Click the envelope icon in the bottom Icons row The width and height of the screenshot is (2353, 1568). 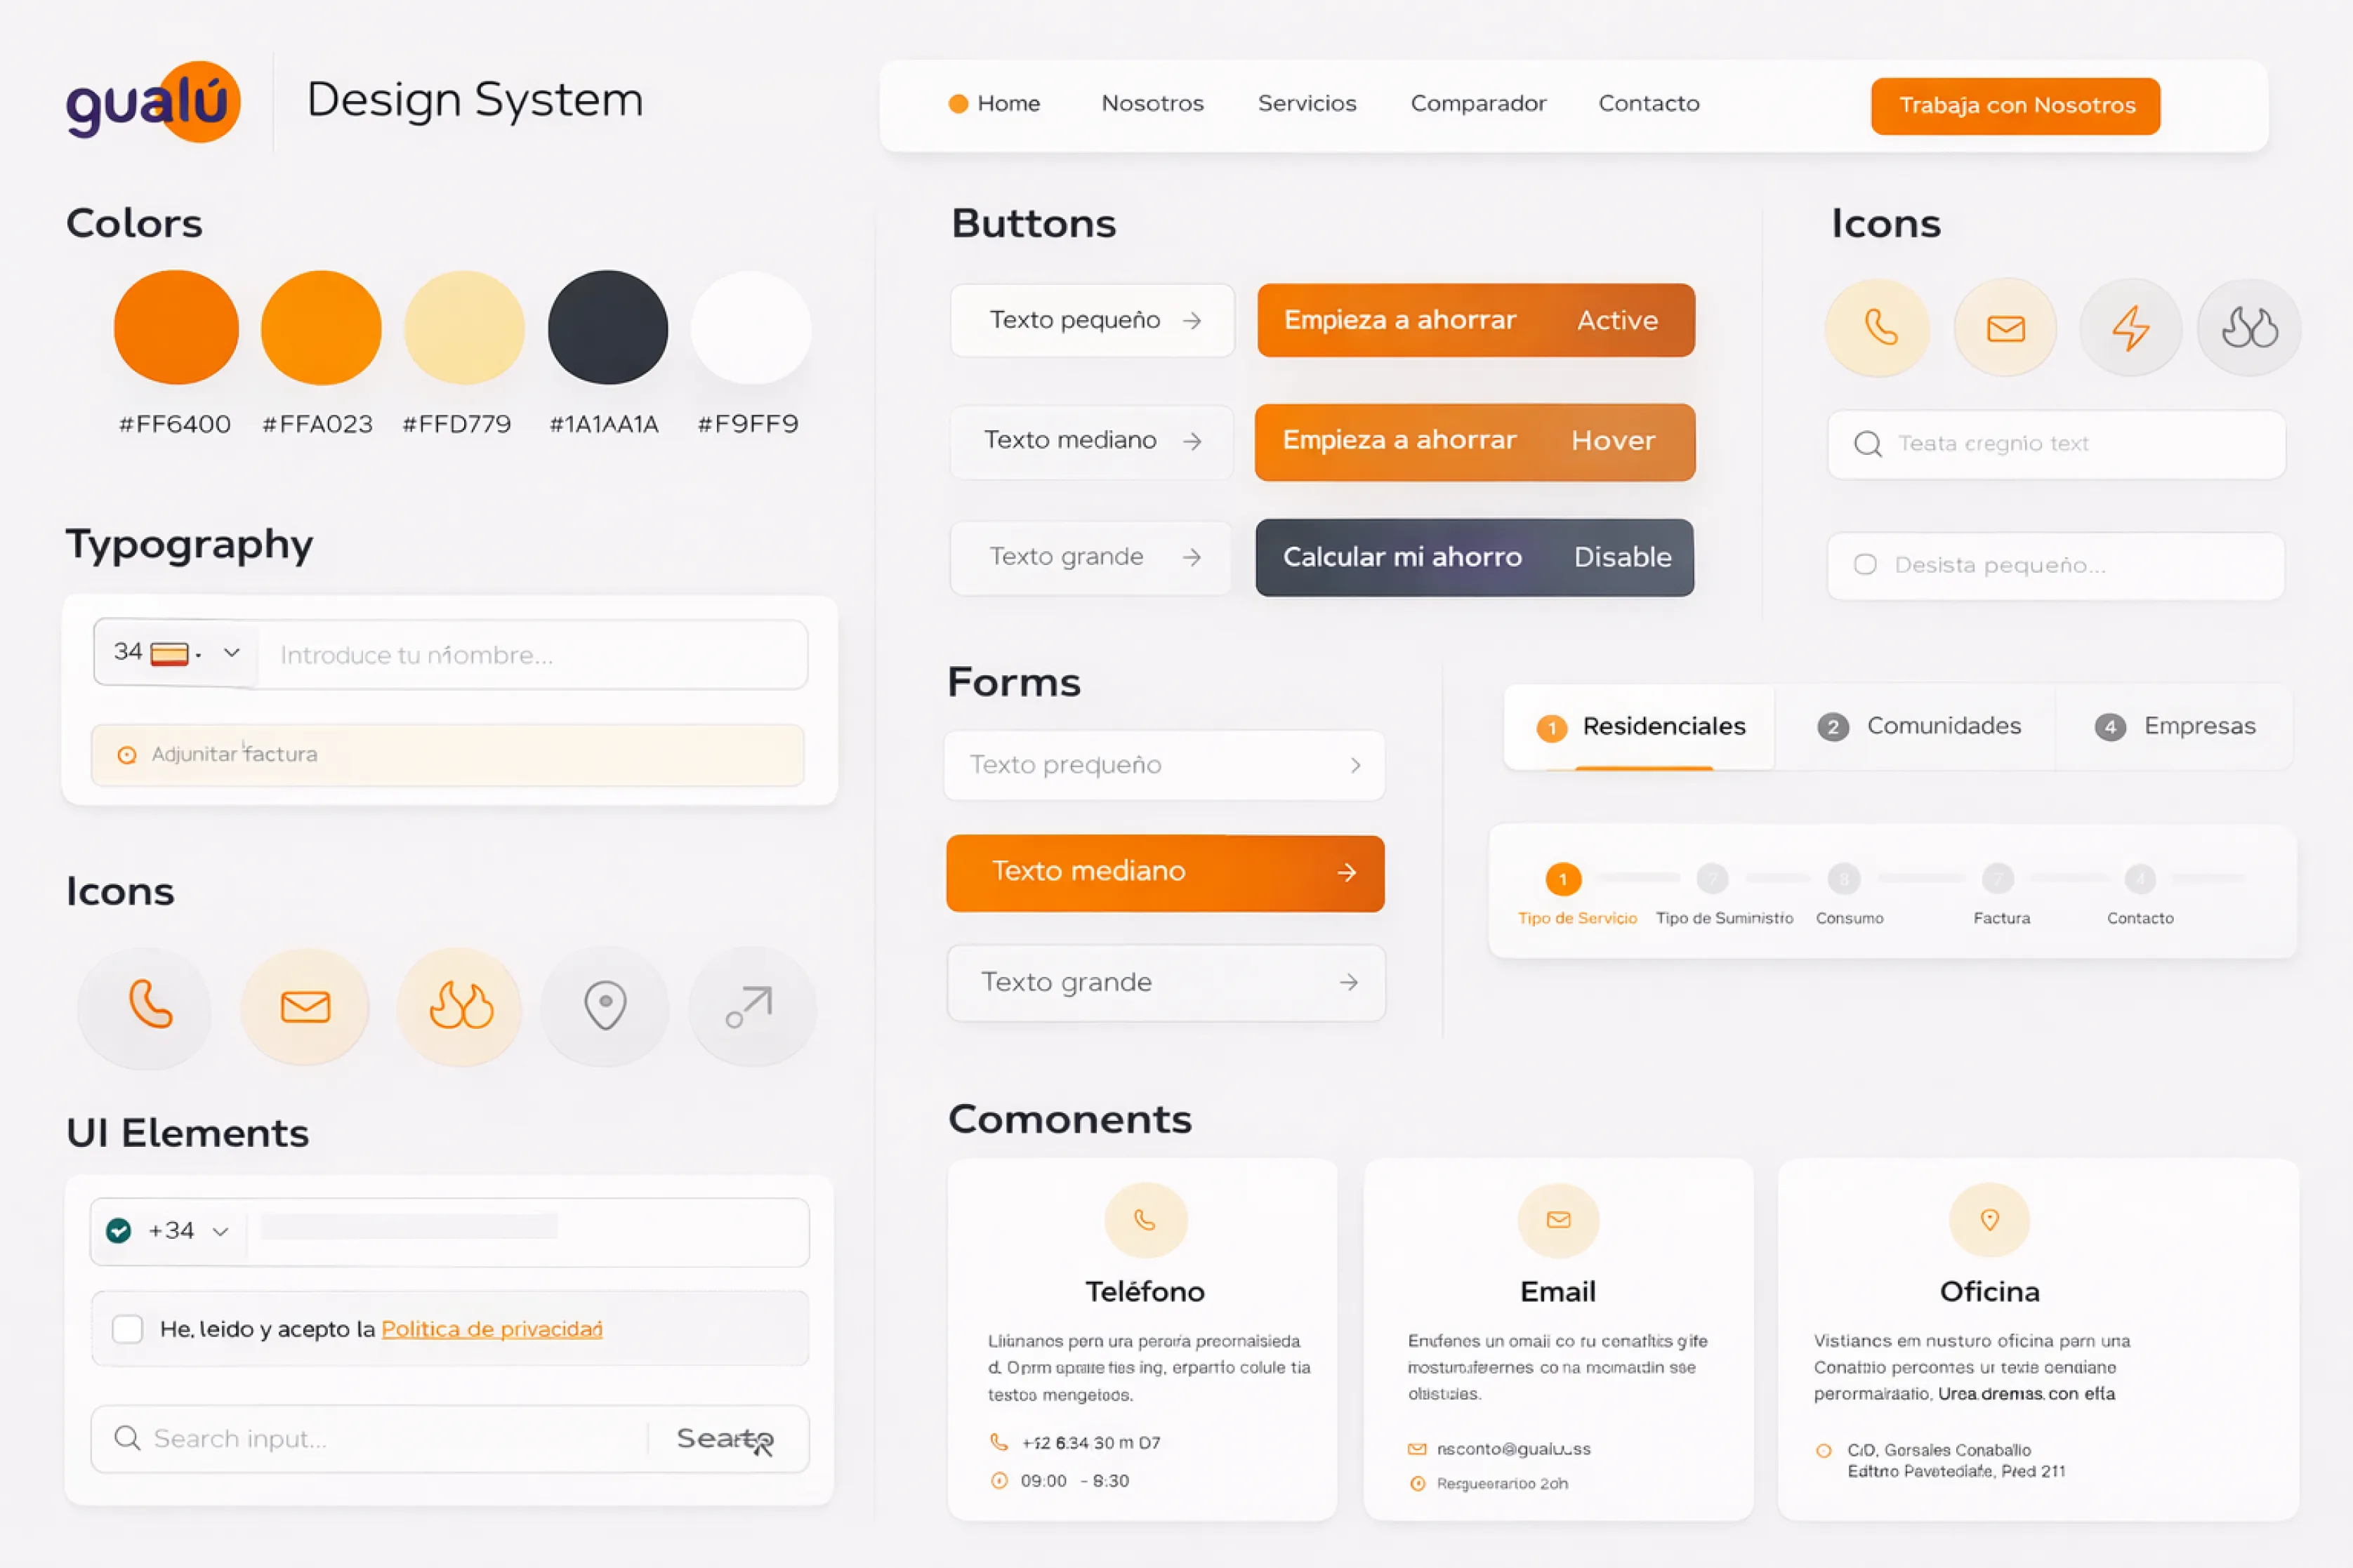click(x=305, y=1006)
